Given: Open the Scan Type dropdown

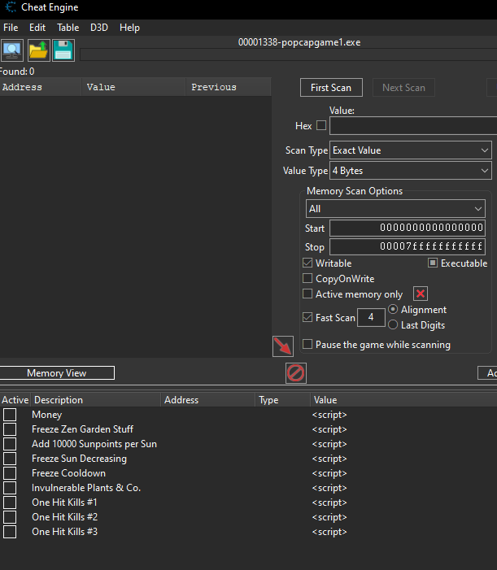Looking at the screenshot, I should pos(411,150).
